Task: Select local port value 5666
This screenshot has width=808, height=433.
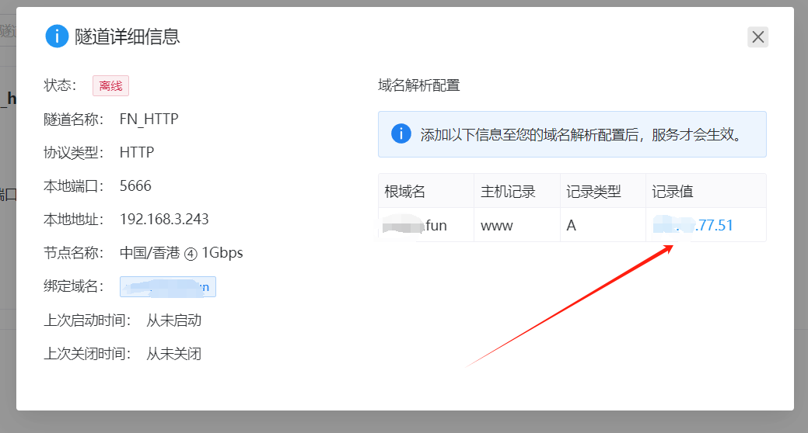Action: click(135, 185)
